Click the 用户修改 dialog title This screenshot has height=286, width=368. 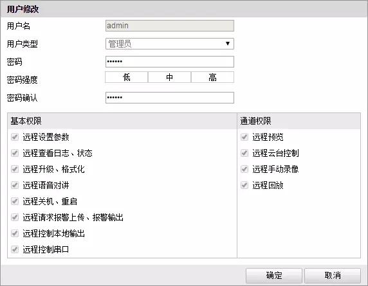click(23, 9)
